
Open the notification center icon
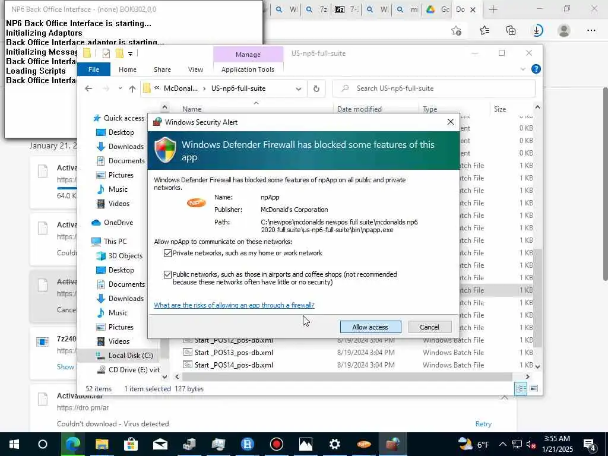590,444
